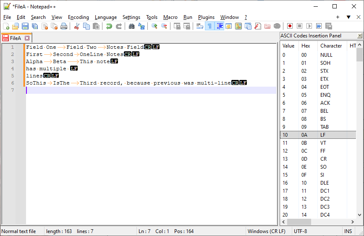Click the Print icon in toolbar
This screenshot has width=364, height=236.
point(64,26)
